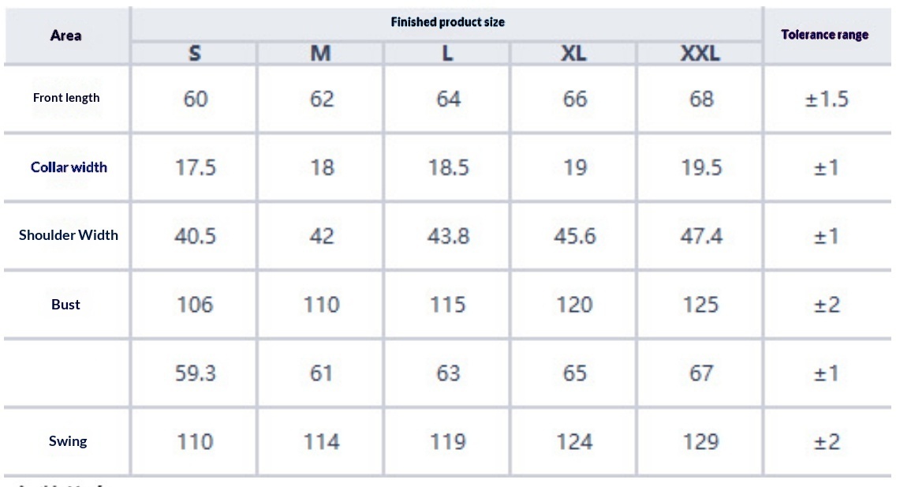911x487 pixels.
Task: Click the Finished product size header
Action: coord(447,22)
